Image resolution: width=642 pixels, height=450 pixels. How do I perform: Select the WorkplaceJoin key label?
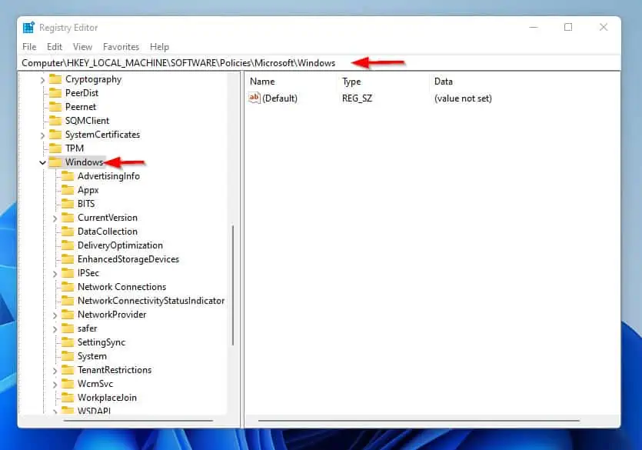pyautogui.click(x=107, y=398)
